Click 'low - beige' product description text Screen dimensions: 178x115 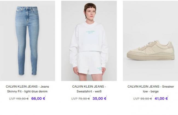(x=151, y=91)
